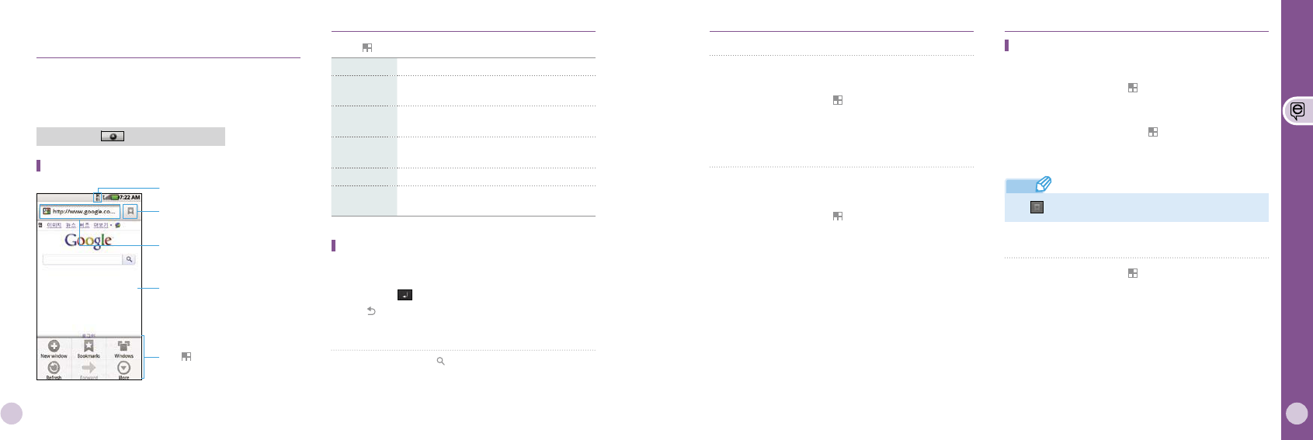
Task: Click the URL address field
Action: click(x=80, y=211)
